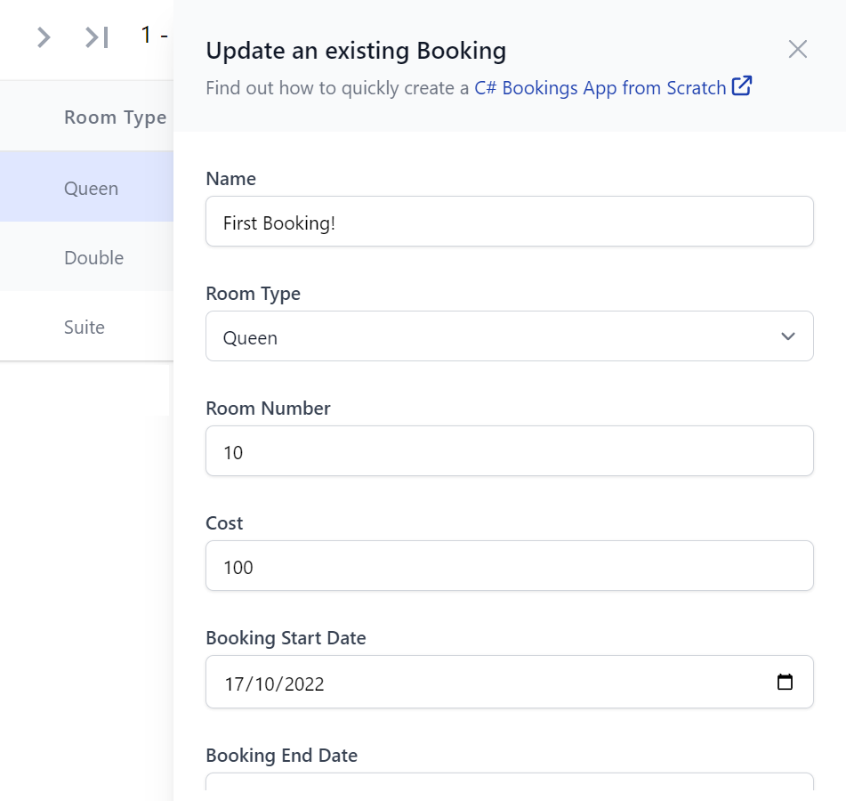Close the Update Booking panel
The image size is (846, 801).
[797, 49]
